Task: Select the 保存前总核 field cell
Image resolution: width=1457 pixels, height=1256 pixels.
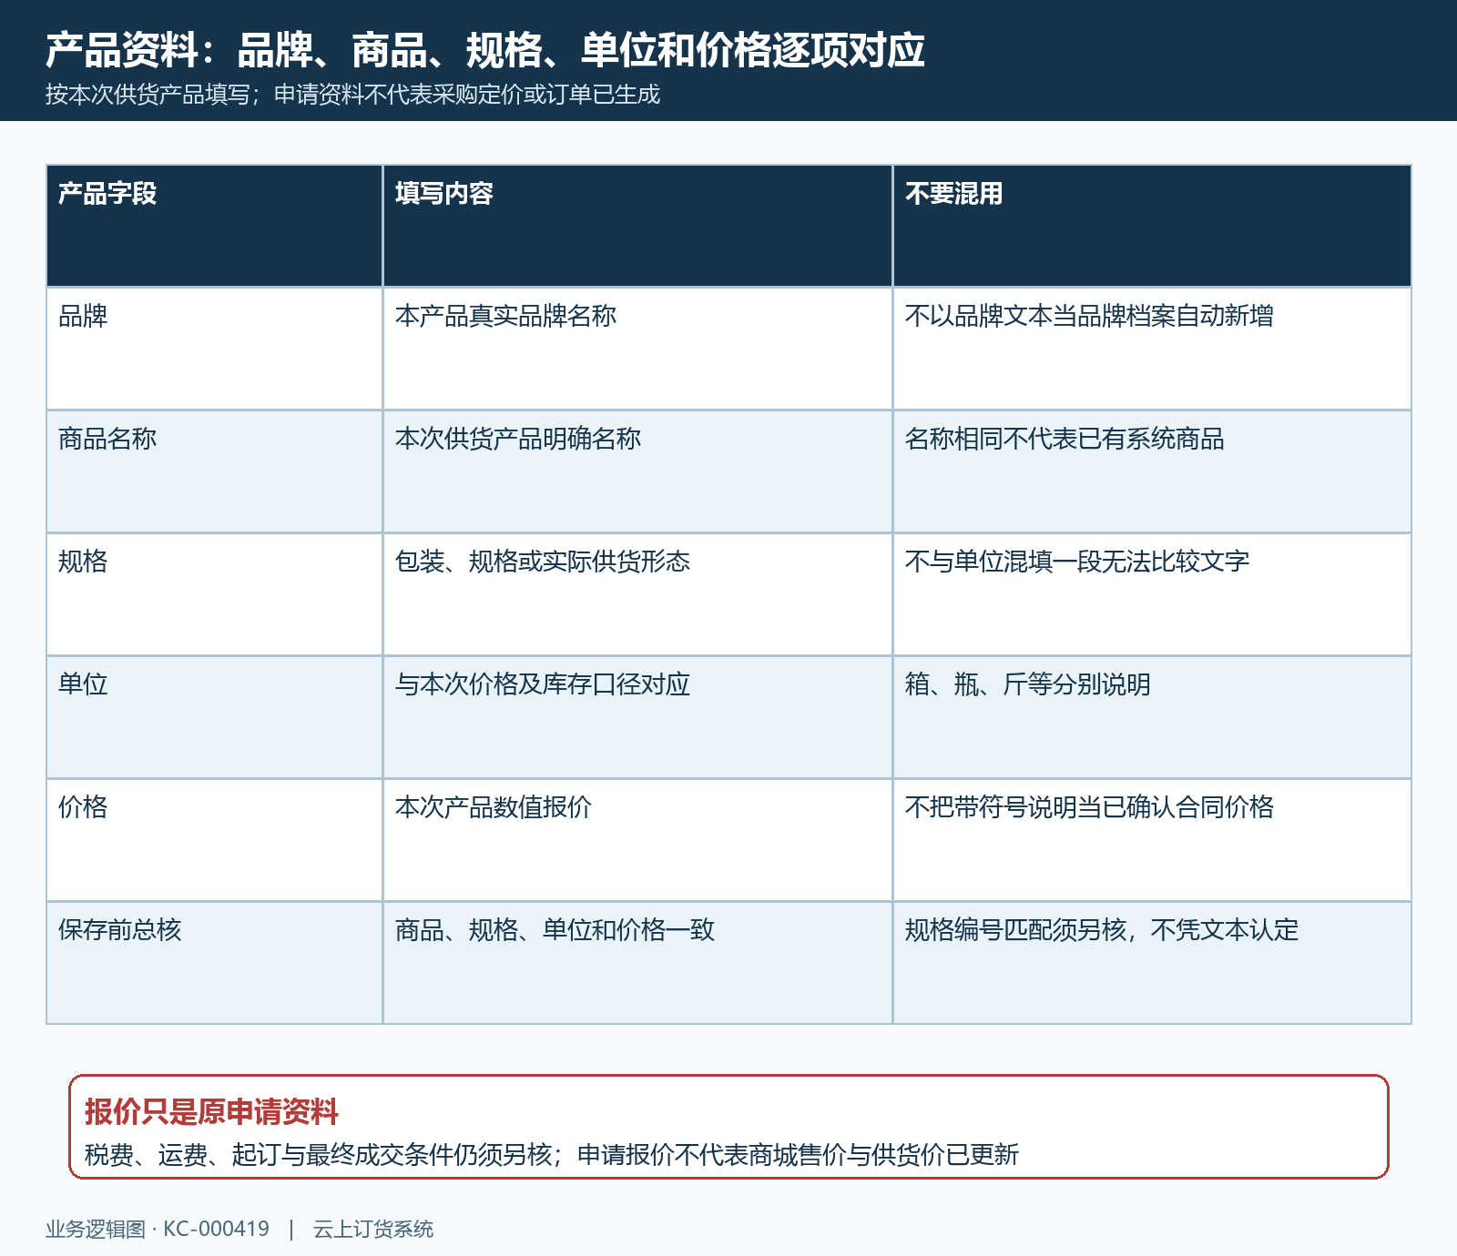Action: [x=215, y=963]
